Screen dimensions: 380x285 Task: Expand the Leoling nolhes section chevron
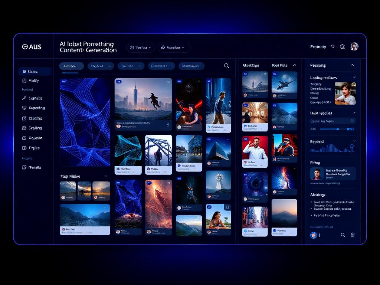coord(354,77)
